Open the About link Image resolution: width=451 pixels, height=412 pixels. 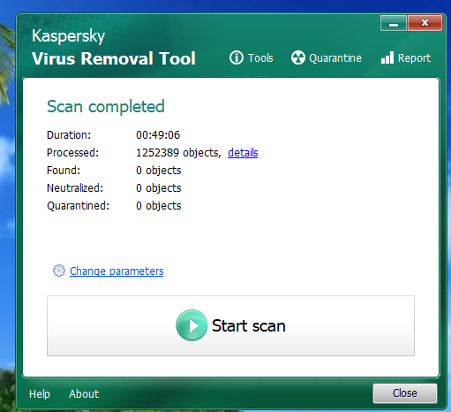(84, 394)
